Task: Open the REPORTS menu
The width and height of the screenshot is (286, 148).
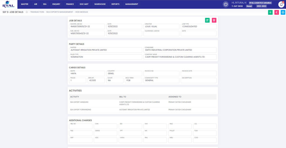Action: click(116, 4)
